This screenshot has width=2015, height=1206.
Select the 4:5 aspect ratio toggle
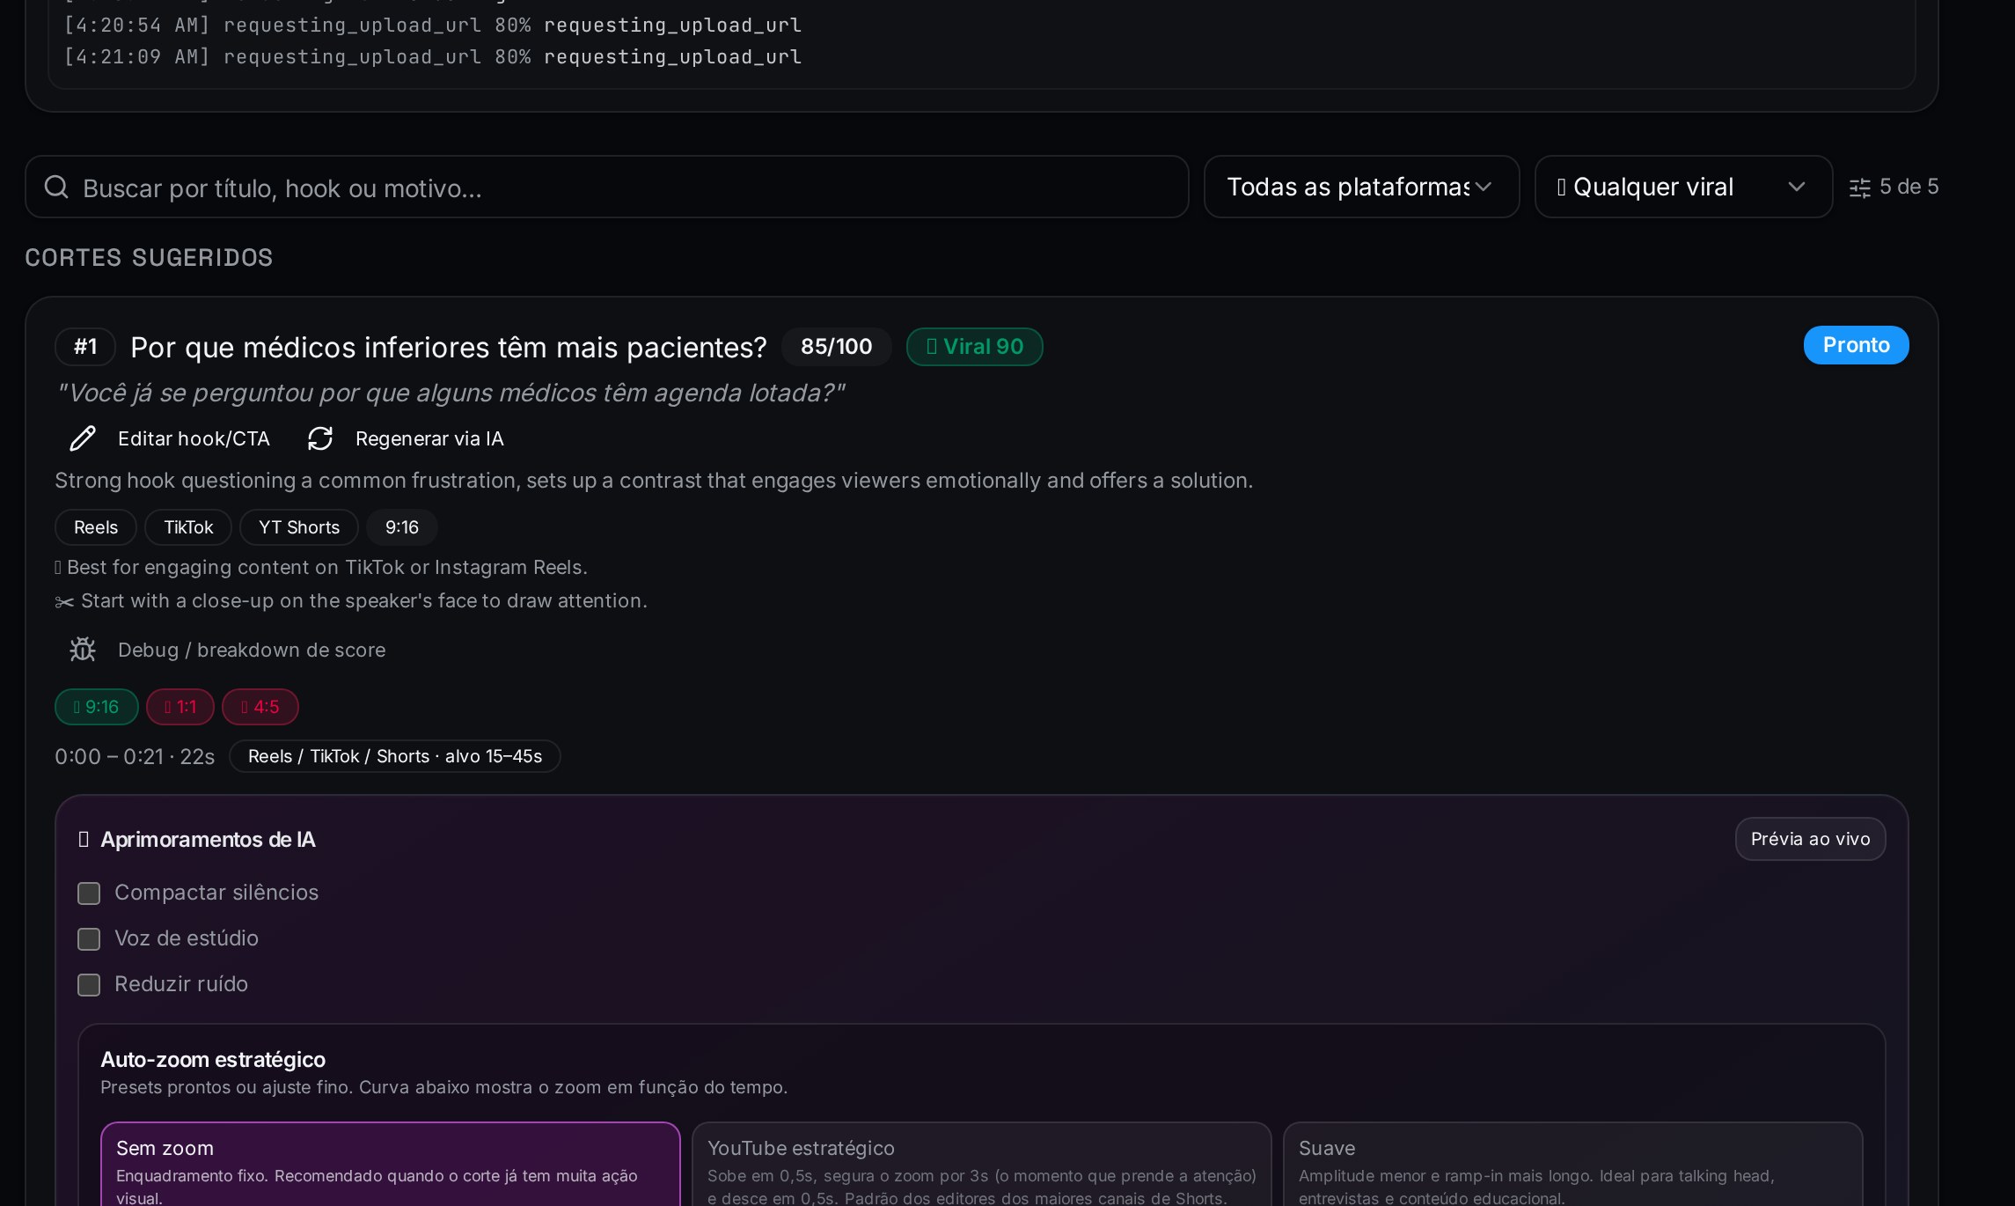[260, 707]
